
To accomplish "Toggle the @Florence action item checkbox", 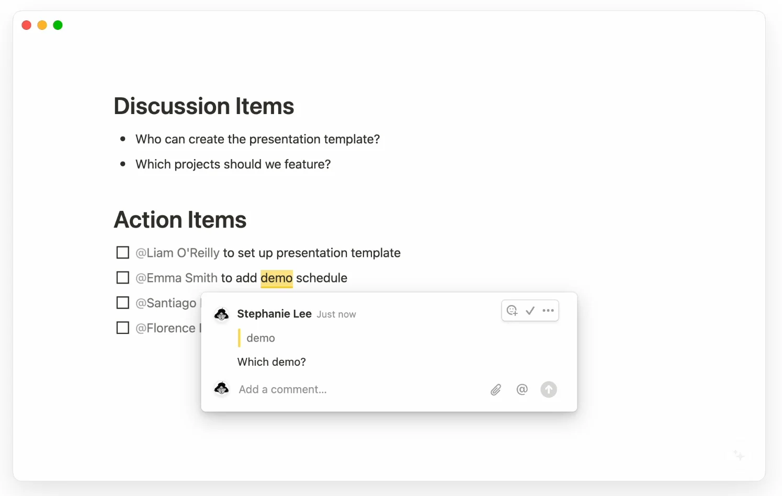I will [123, 328].
